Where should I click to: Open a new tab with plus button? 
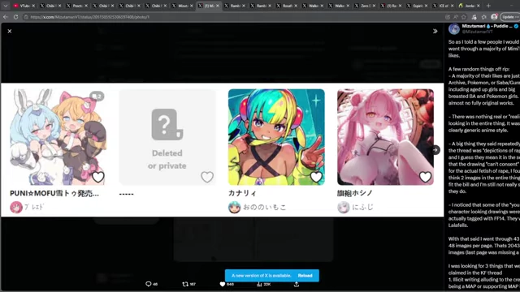click(488, 6)
